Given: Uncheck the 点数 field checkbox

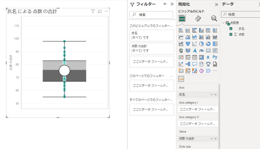Looking at the screenshot, I should click(x=231, y=34).
